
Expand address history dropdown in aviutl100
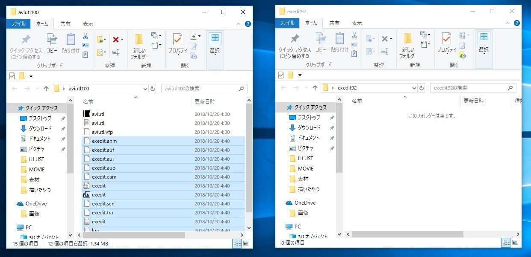(145, 89)
